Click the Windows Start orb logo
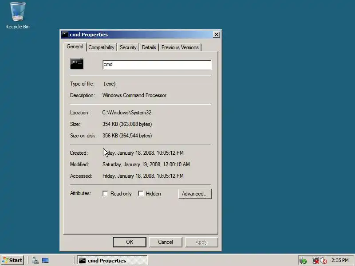The width and height of the screenshot is (355, 266). point(5,260)
